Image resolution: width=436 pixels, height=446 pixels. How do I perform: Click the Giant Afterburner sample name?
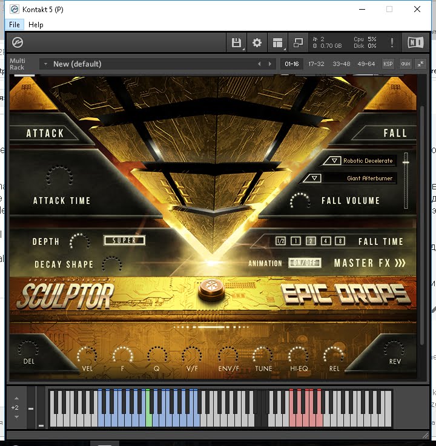point(369,179)
